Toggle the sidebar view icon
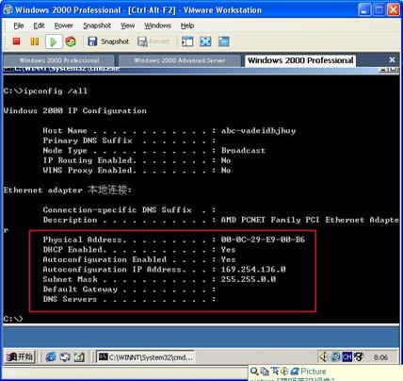The width and height of the screenshot is (403, 381). coord(187,41)
